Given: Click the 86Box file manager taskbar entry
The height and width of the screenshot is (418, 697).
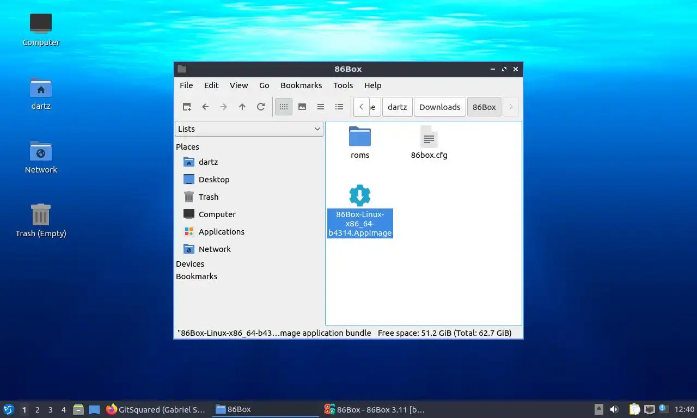Looking at the screenshot, I should (x=266, y=409).
